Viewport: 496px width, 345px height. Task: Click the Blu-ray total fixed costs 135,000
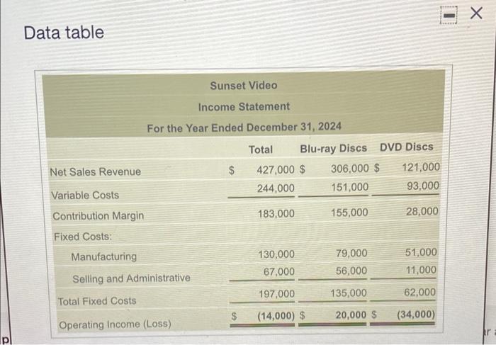pos(349,293)
